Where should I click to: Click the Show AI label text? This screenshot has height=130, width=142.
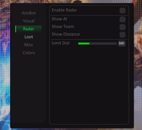pyautogui.click(x=59, y=19)
